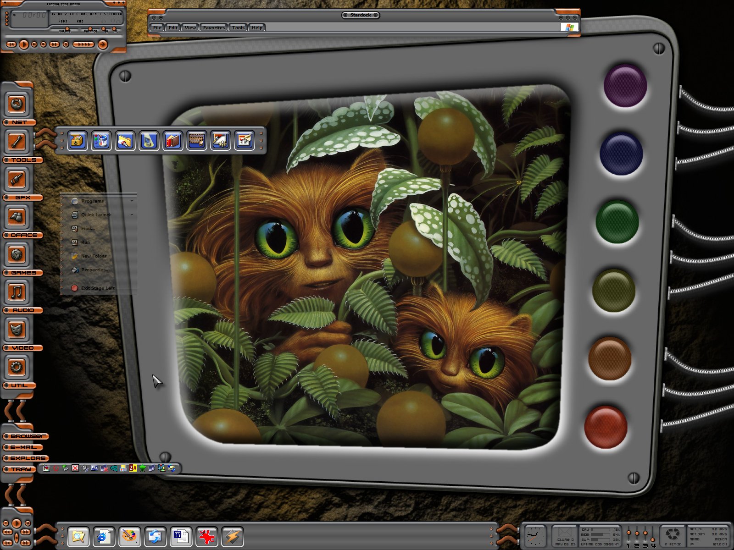
Task: Launch Microsoft Word from the dock
Action: click(181, 536)
